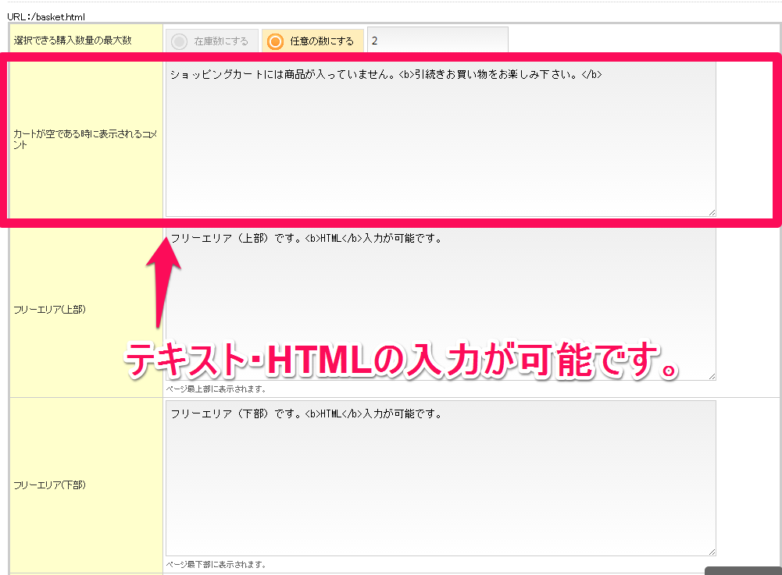
Task: Select the 在庫数にする radio option
Action: (x=211, y=41)
